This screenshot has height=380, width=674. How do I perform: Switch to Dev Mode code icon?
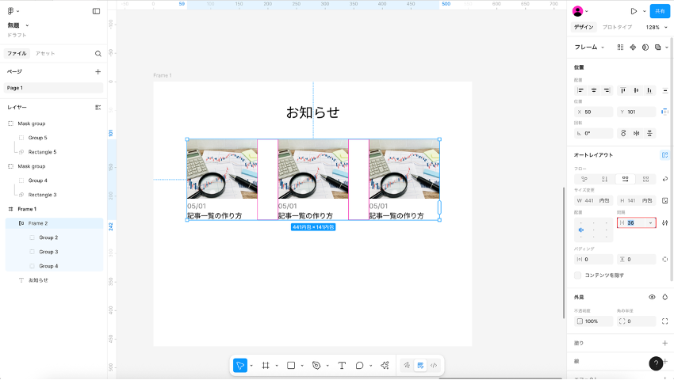click(434, 366)
